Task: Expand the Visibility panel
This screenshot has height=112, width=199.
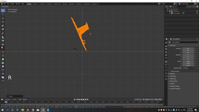Action: tap(172, 84)
